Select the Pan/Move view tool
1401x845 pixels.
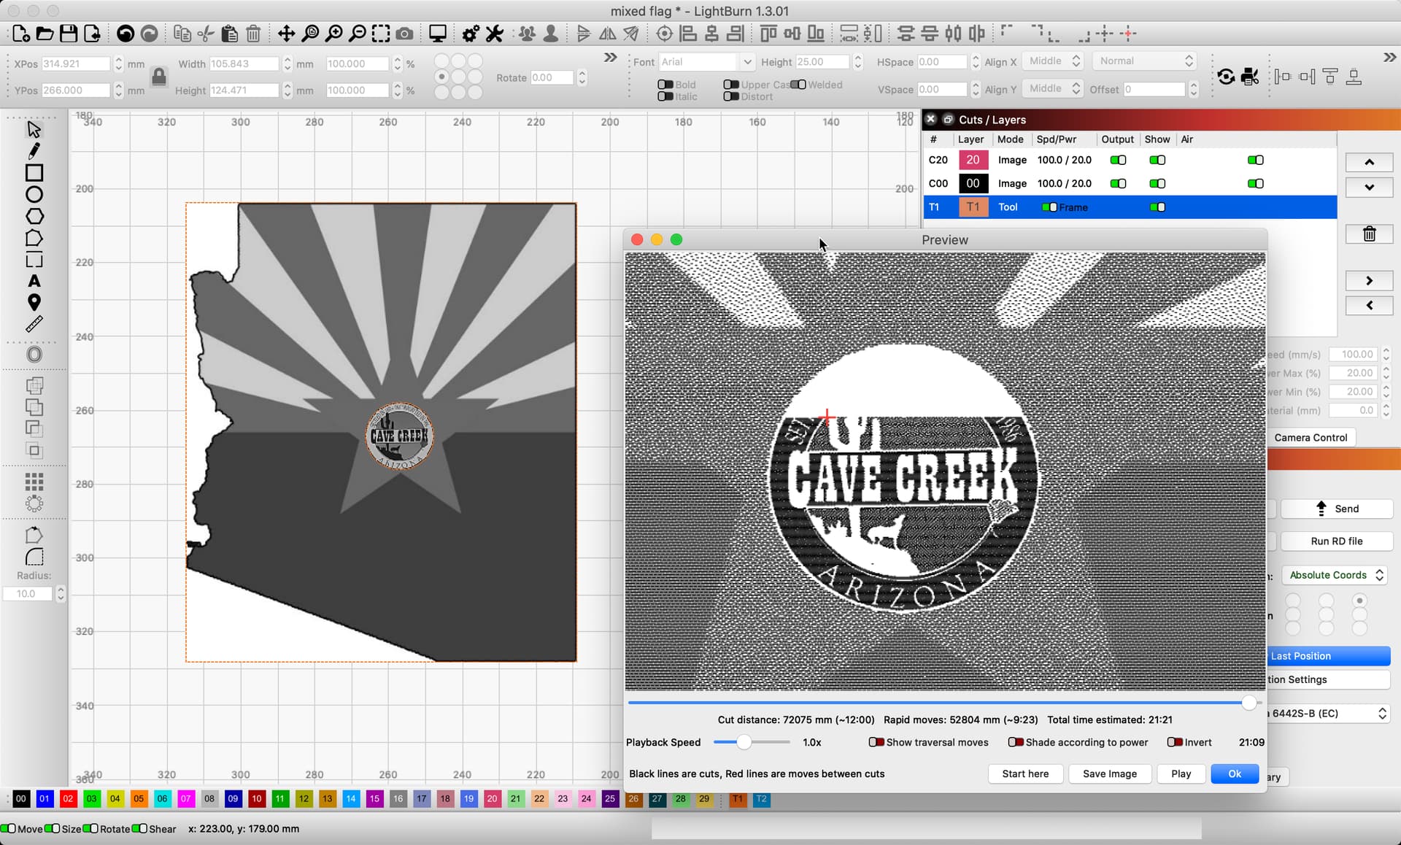pyautogui.click(x=286, y=34)
